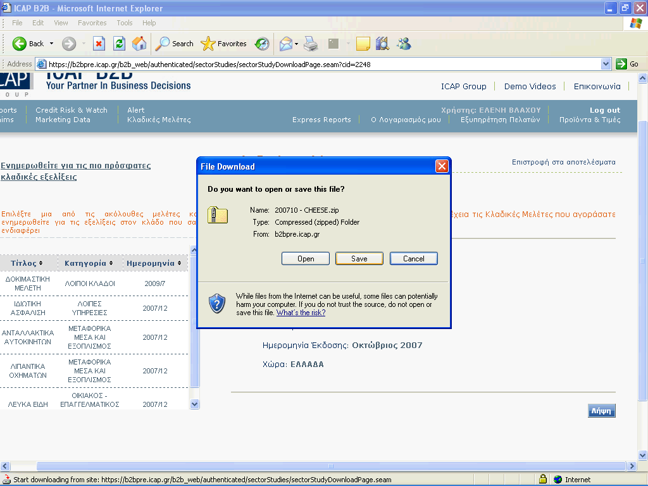
Task: Click the Internet zone globe icon
Action: point(558,480)
